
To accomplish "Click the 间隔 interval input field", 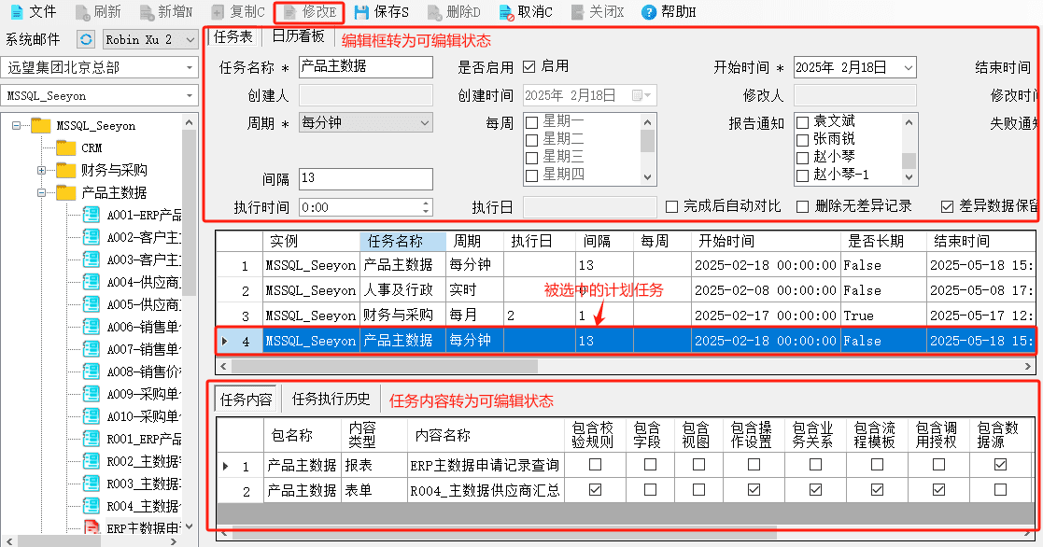I will (x=366, y=178).
